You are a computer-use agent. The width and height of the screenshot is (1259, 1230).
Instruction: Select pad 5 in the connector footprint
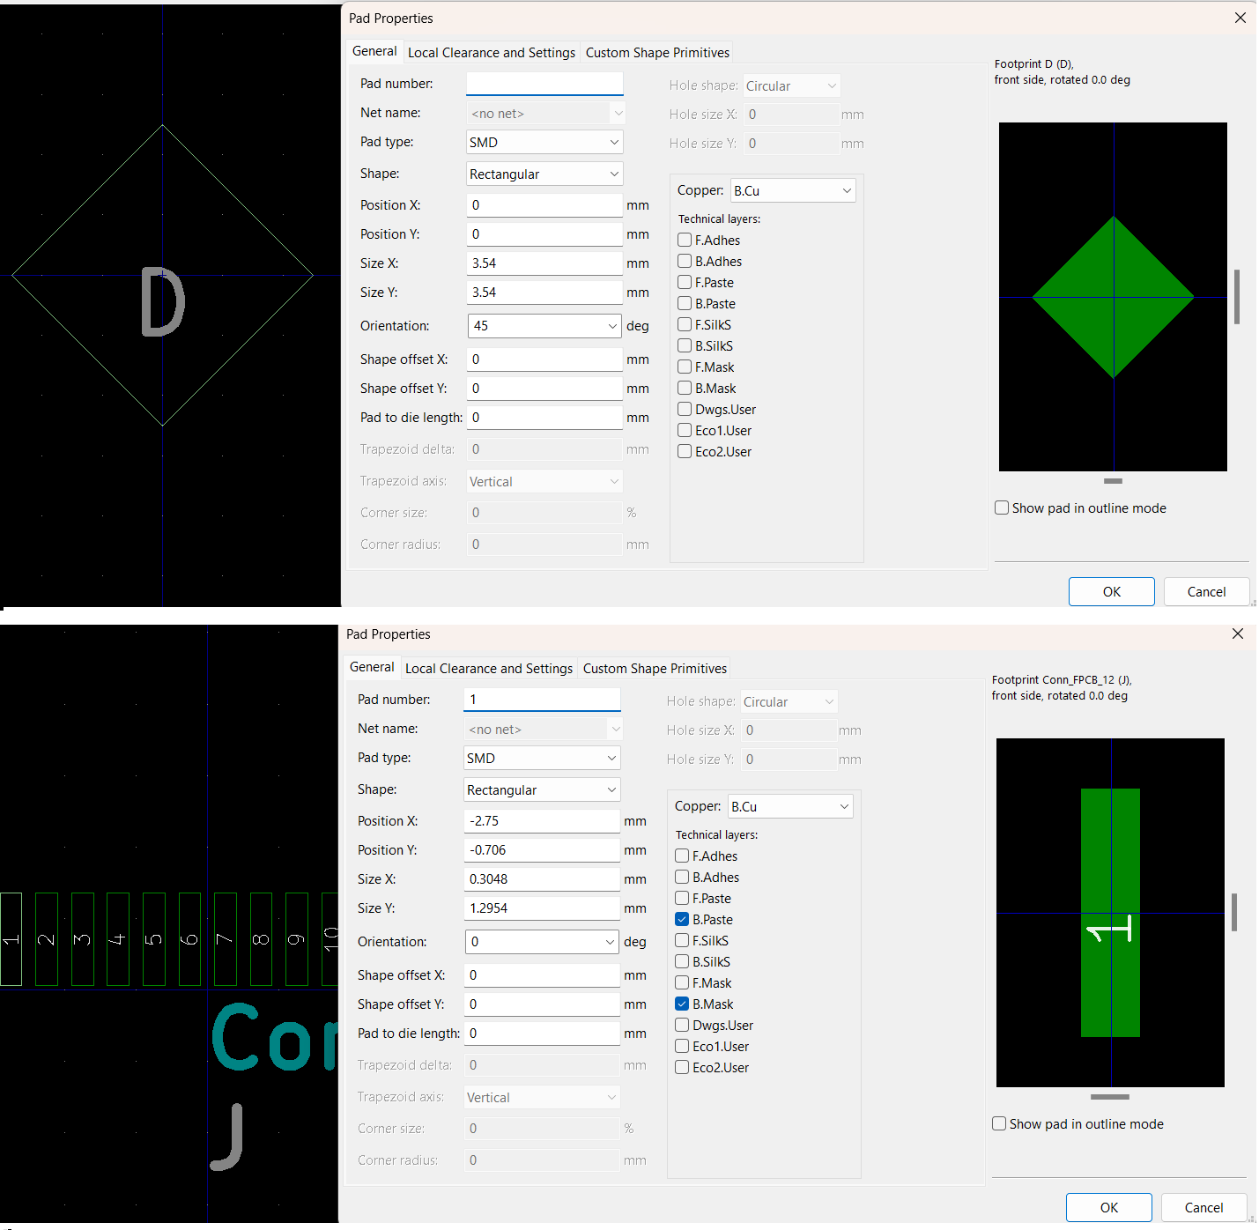point(153,938)
